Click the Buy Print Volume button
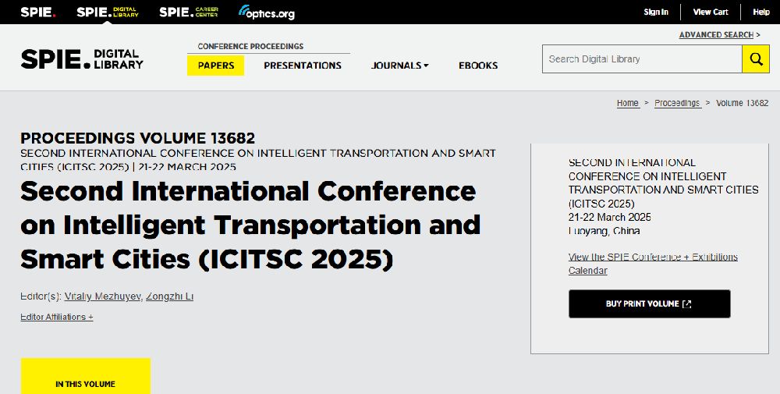780x394 pixels. (649, 303)
